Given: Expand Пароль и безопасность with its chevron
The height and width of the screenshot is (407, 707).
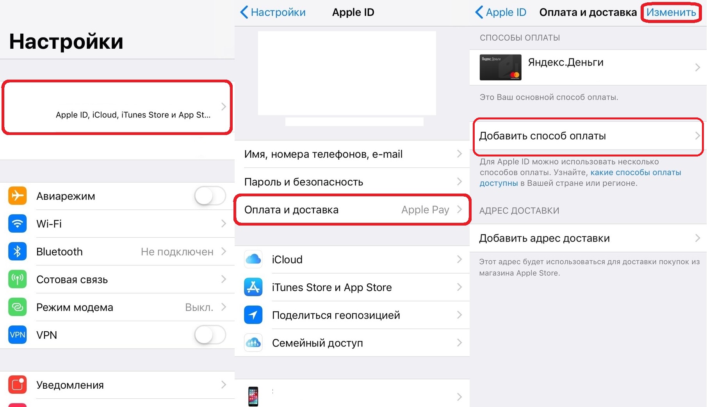Looking at the screenshot, I should [459, 182].
